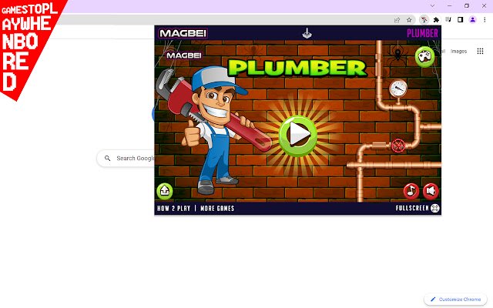The height and width of the screenshot is (308, 493).
Task: Open the pinned game extension icon
Action: 424,20
